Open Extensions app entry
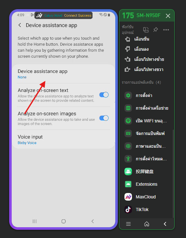This screenshot has width=186, height=238. click(x=141, y=184)
